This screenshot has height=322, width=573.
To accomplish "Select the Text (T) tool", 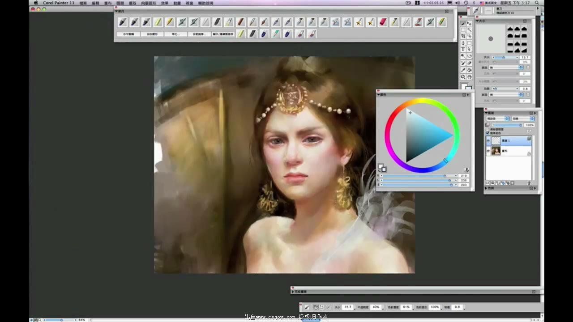I will tap(463, 49).
